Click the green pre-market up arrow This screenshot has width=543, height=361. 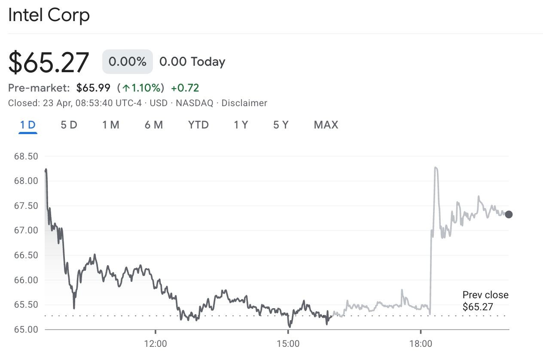pyautogui.click(x=126, y=88)
